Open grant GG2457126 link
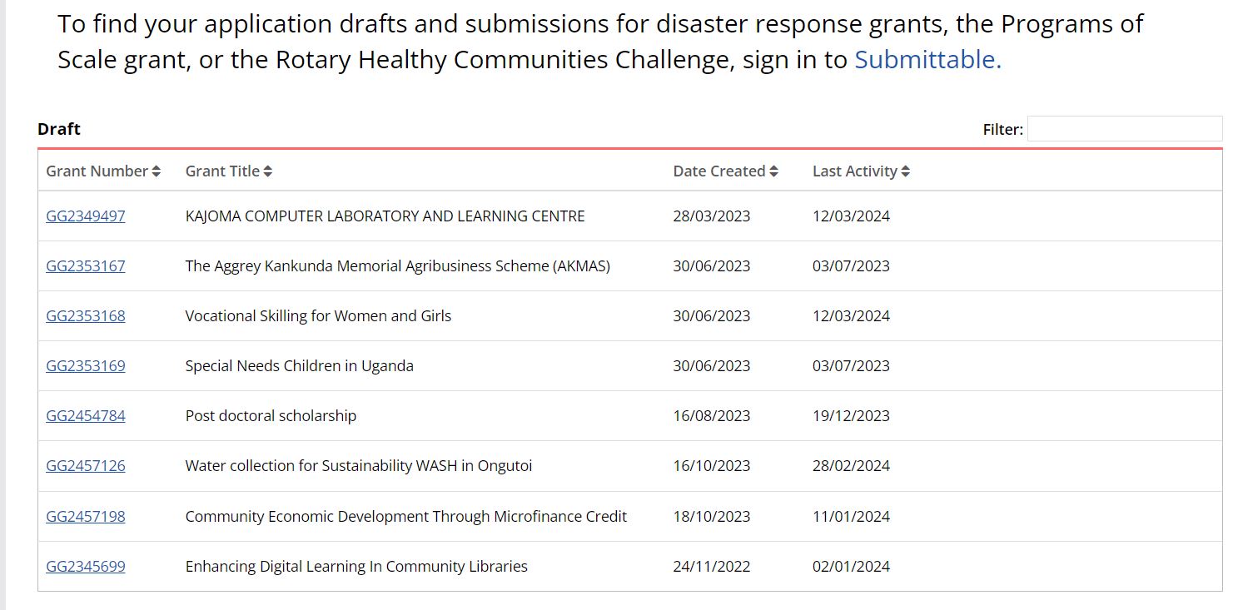 click(86, 466)
